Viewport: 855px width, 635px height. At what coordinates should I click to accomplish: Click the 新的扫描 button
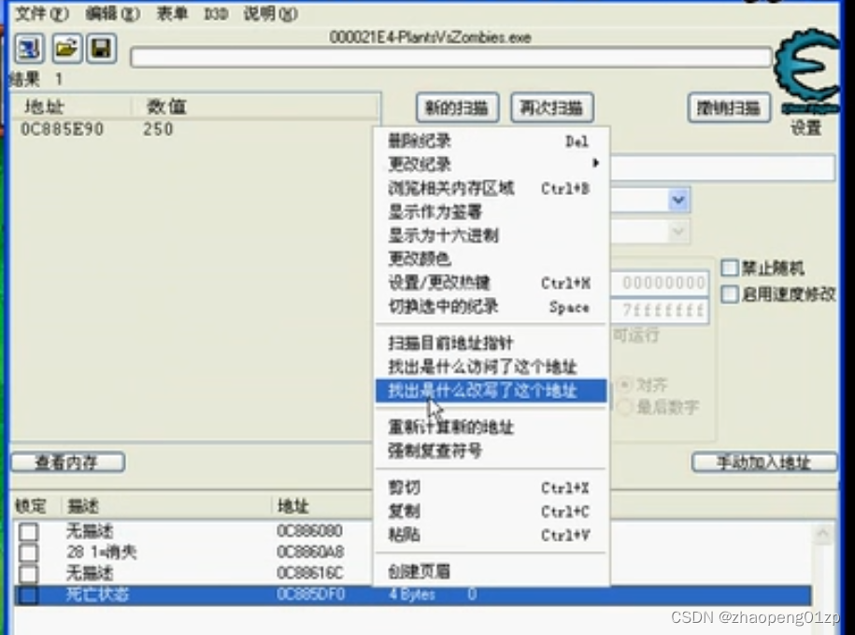pos(455,106)
